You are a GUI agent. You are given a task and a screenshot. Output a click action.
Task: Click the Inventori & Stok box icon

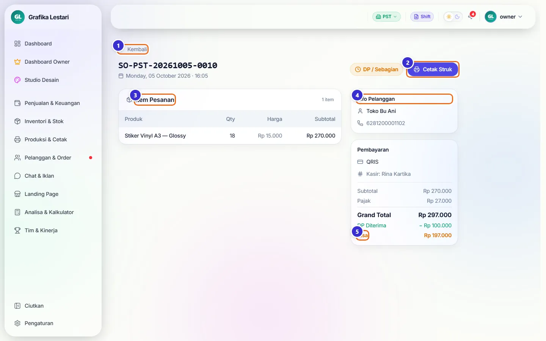[17, 121]
